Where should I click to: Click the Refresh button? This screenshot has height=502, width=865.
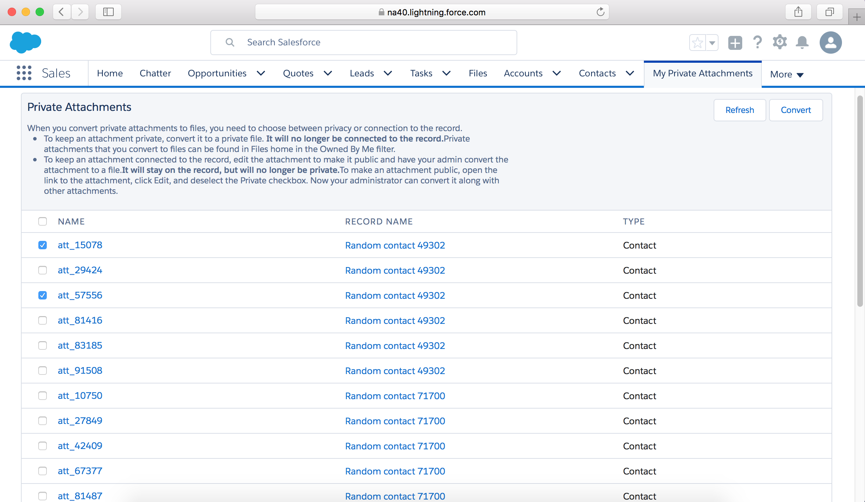739,110
